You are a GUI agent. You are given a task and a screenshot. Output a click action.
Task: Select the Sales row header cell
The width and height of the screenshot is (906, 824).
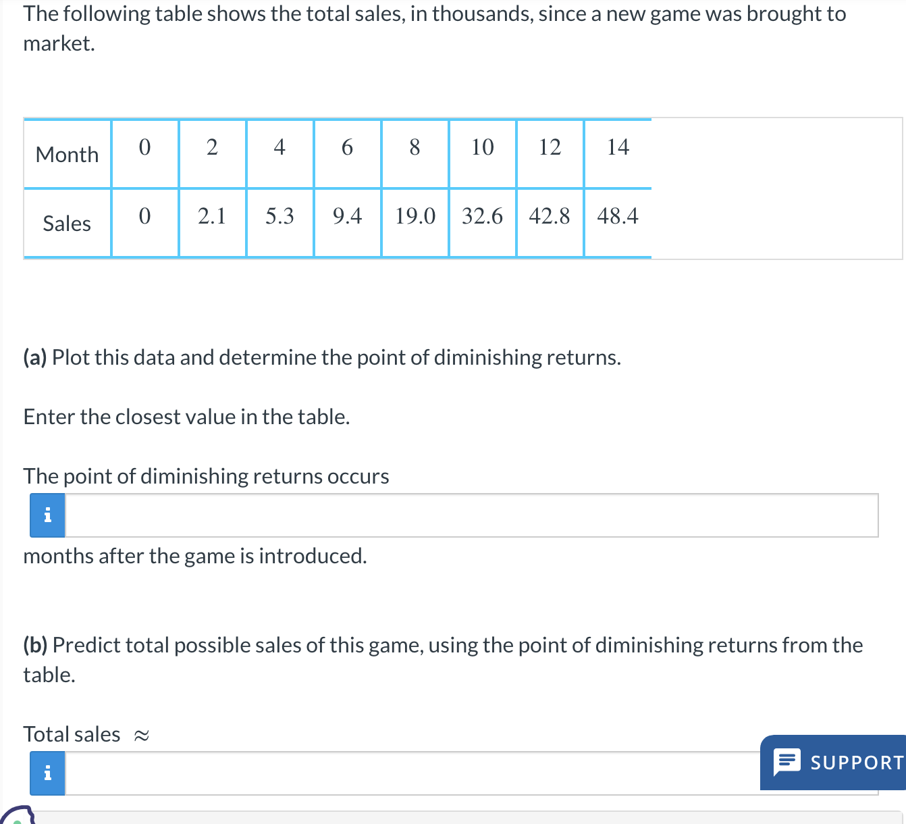(x=67, y=224)
